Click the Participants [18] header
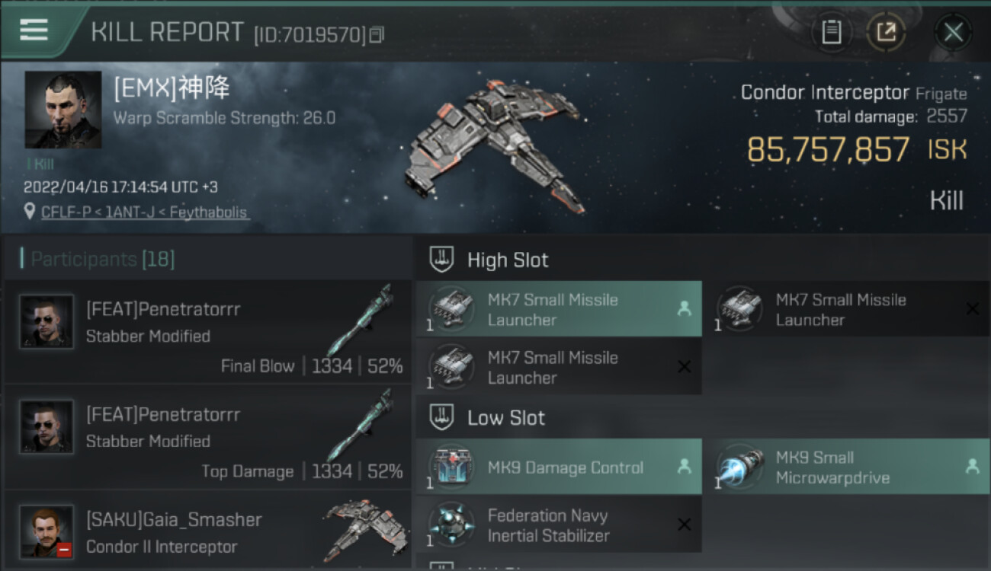 point(98,260)
